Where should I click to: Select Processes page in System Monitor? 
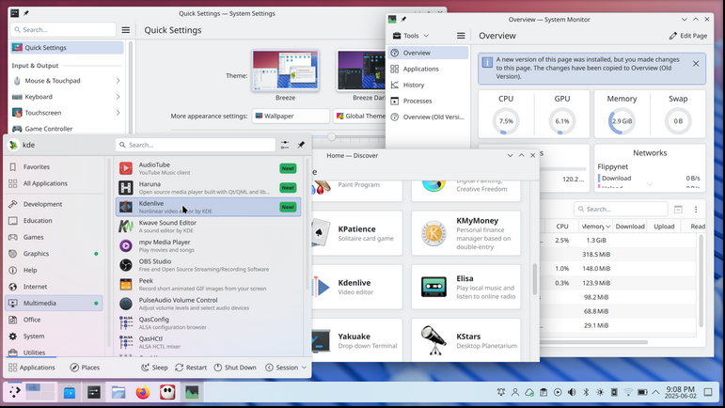coord(428,101)
